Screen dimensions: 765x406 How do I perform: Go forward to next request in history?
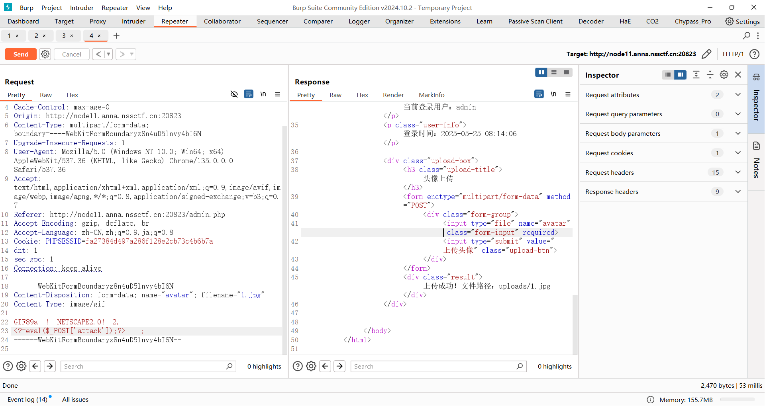[122, 54]
